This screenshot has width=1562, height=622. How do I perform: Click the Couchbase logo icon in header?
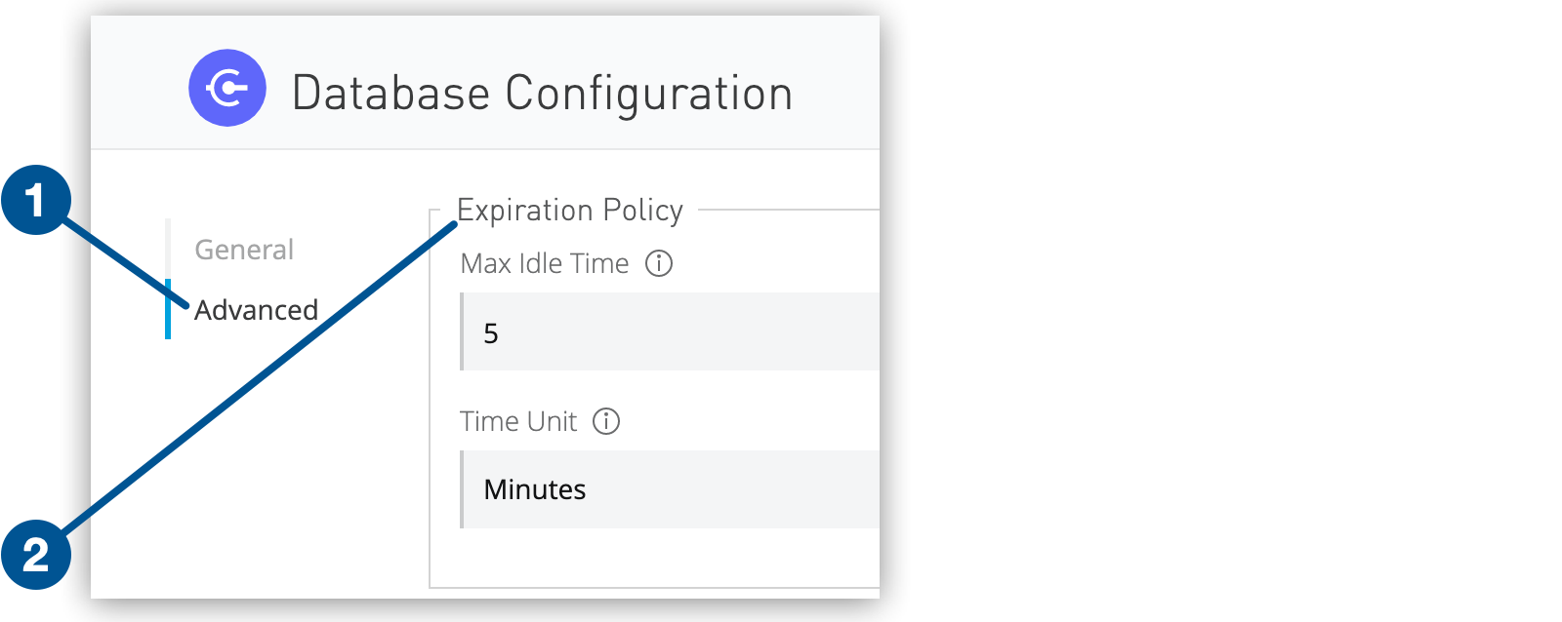227,88
